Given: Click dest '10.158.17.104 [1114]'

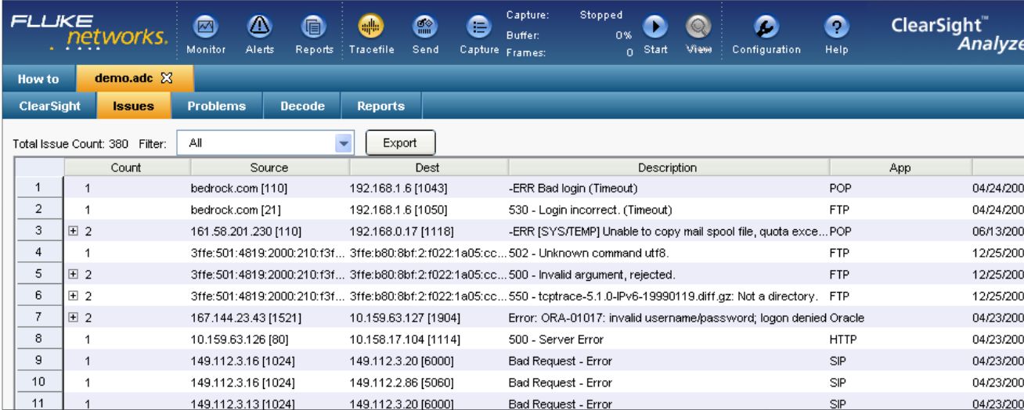Looking at the screenshot, I should pyautogui.click(x=404, y=341).
